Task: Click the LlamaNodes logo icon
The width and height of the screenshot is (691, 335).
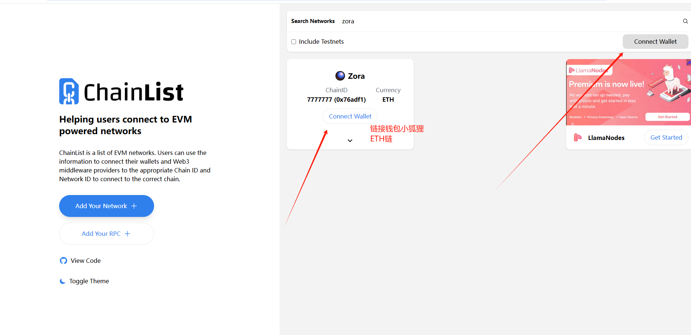Action: tap(577, 137)
